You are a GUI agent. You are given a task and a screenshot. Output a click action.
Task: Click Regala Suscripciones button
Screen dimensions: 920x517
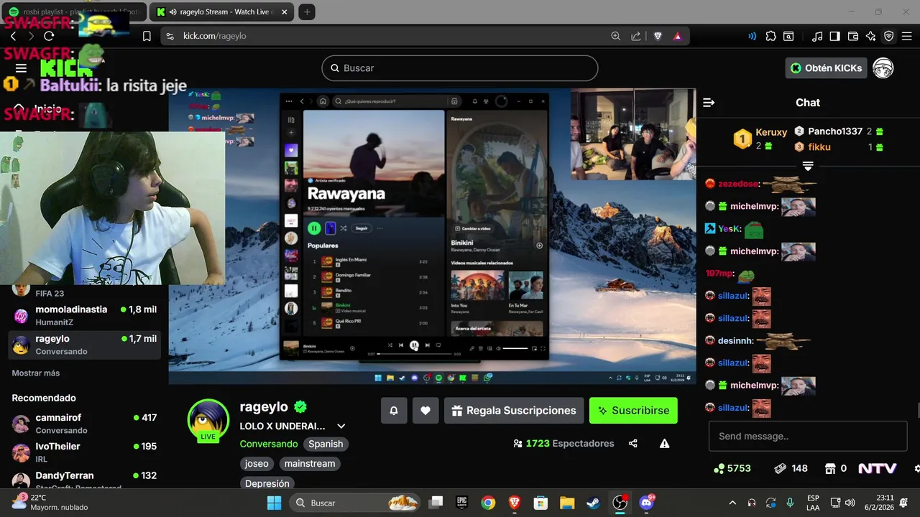point(514,411)
